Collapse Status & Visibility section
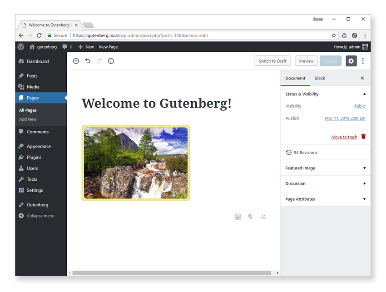This screenshot has width=386, height=292. (x=326, y=94)
